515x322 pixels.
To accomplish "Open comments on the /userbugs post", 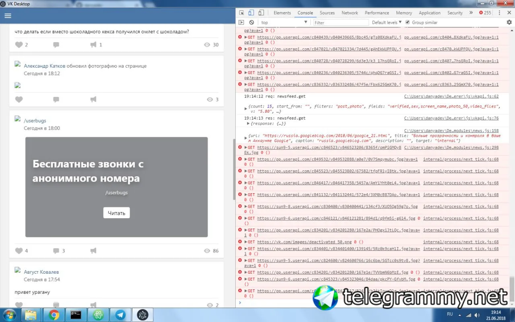I will click(56, 251).
